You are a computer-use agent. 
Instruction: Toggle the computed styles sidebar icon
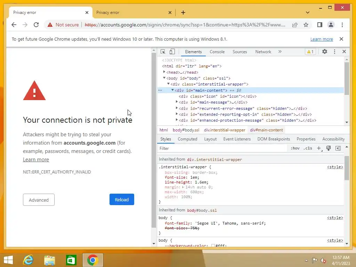[x=338, y=148]
